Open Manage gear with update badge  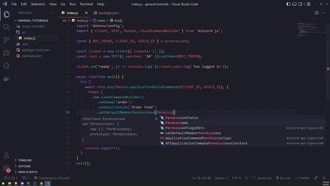coord(7,168)
